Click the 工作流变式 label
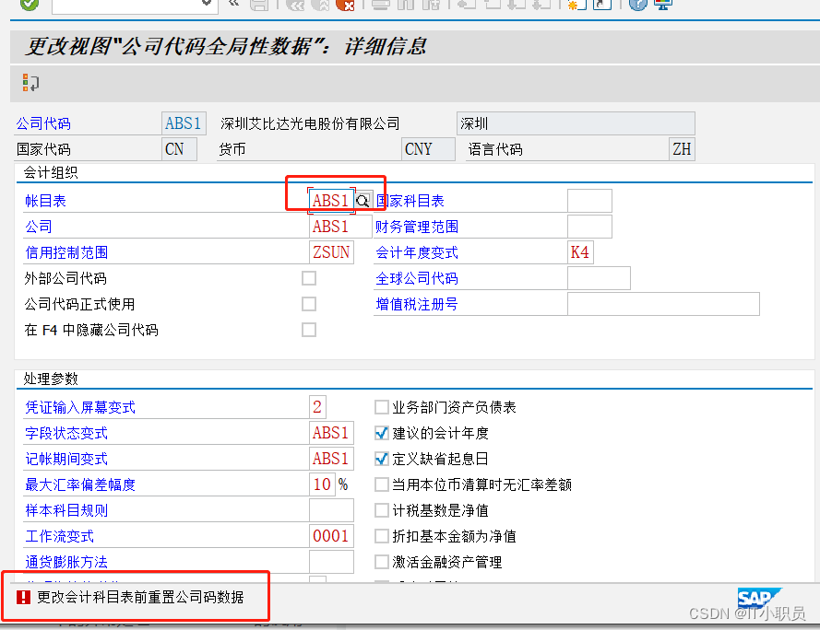 [x=60, y=536]
